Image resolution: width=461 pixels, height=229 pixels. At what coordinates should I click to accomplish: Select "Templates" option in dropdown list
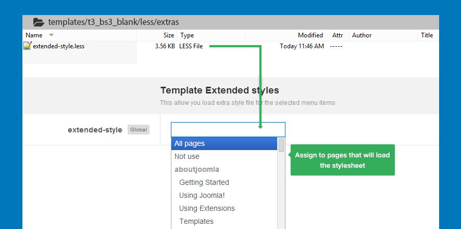(x=196, y=221)
